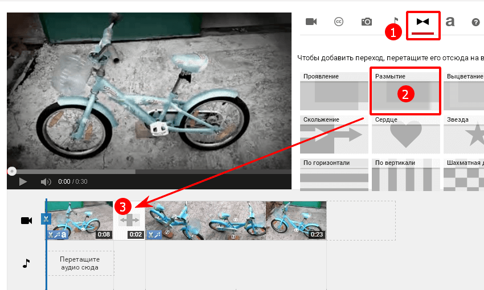This screenshot has width=484, height=290.
Task: Open the video camera tab
Action: [x=311, y=22]
